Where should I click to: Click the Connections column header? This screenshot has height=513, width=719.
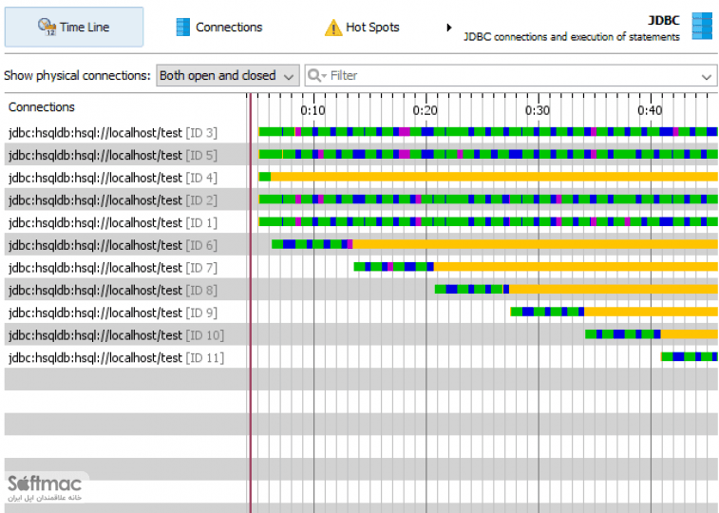[41, 106]
